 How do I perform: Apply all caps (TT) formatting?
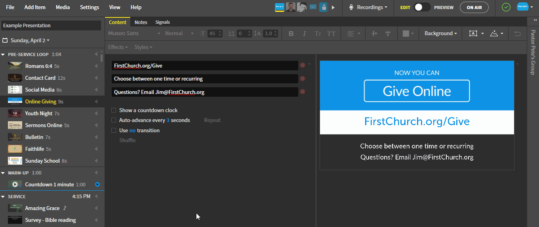[331, 34]
